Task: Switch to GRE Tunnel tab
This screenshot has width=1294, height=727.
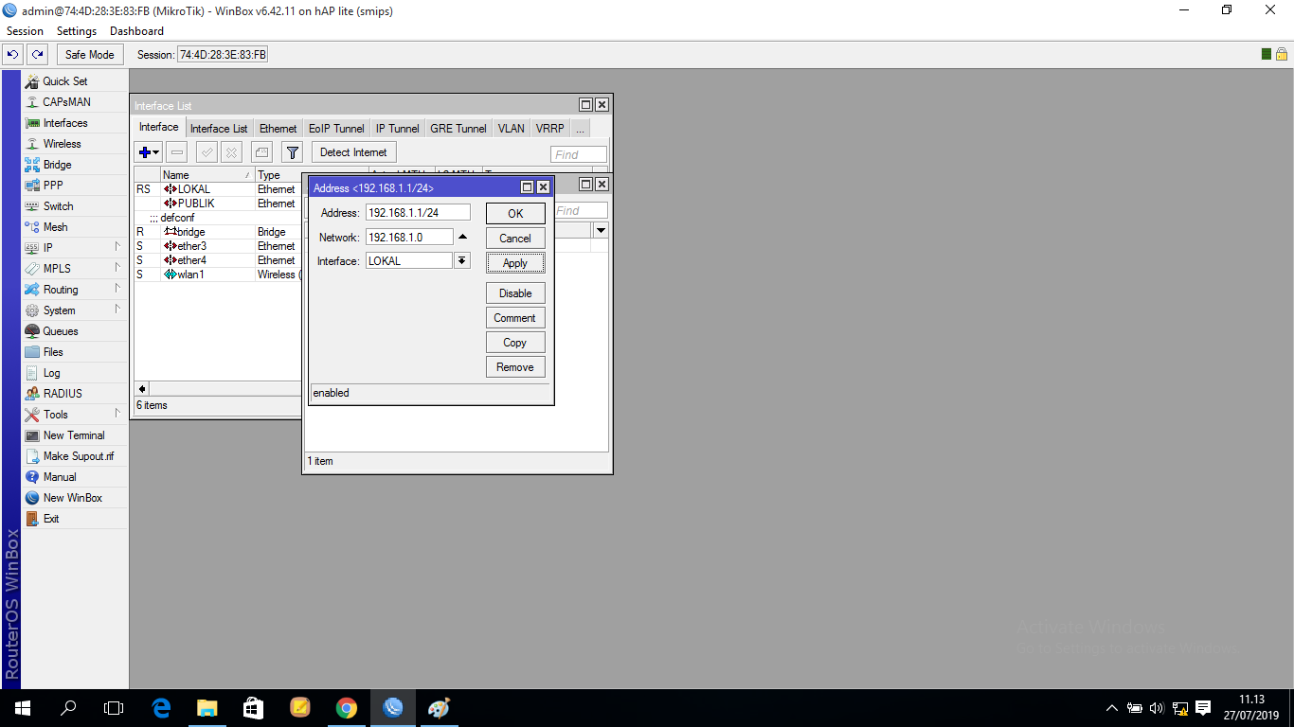Action: pyautogui.click(x=458, y=129)
